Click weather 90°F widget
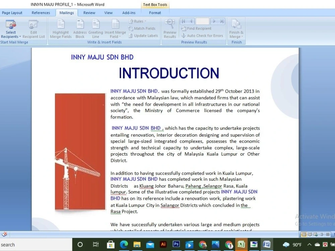The width and height of the screenshot is (335, 251). [x=292, y=245]
